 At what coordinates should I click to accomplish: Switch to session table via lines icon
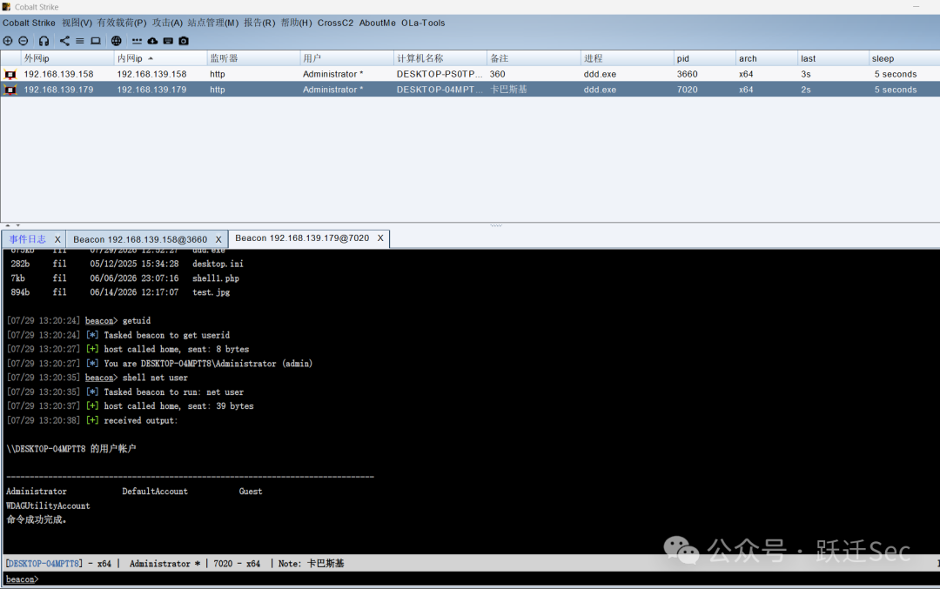[x=80, y=41]
